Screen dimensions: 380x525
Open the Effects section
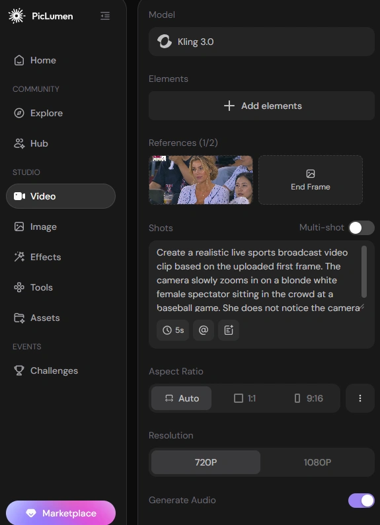[61, 257]
